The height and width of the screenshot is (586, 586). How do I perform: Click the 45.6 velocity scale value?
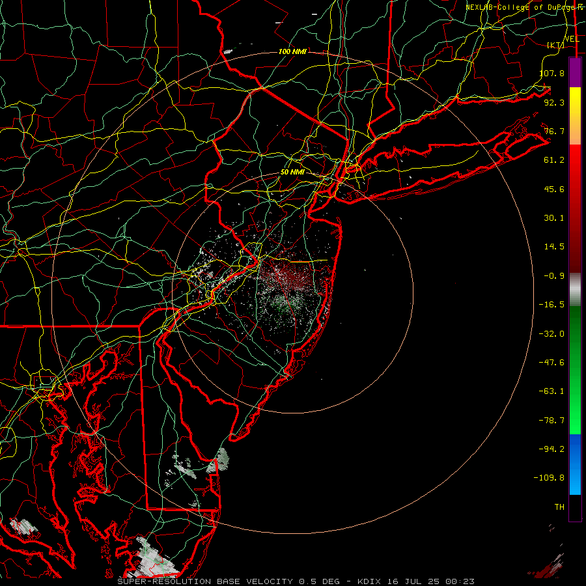tap(554, 189)
